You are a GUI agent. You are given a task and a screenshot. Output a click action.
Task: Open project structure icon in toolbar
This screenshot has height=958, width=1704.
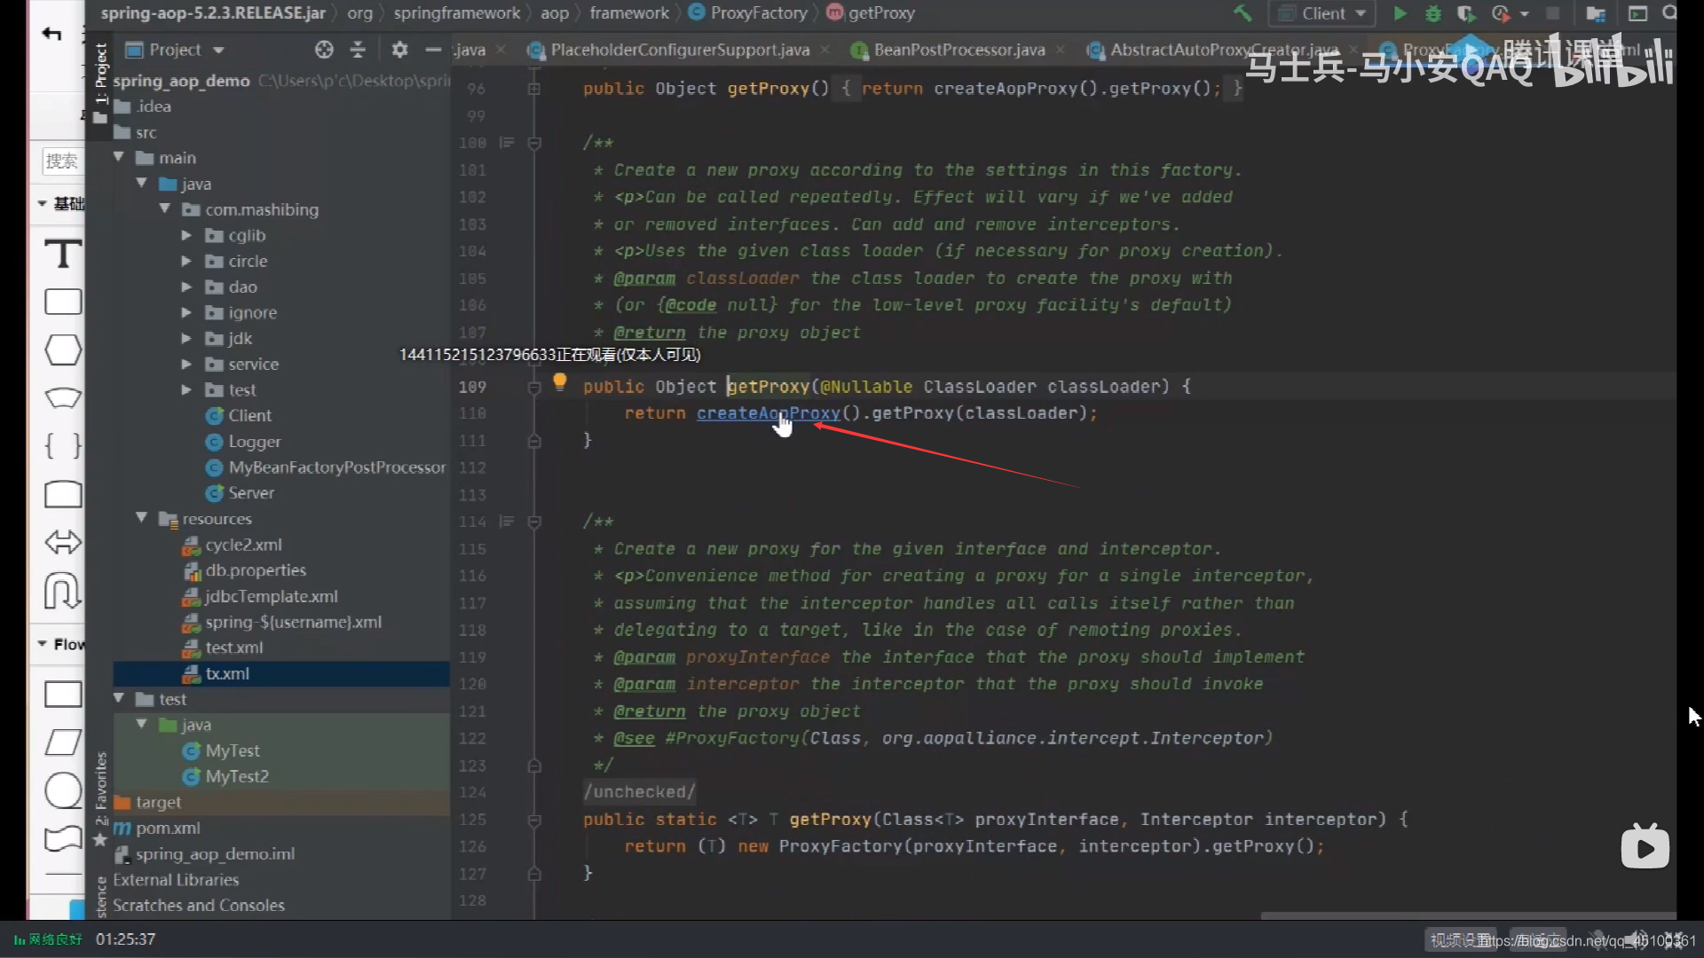tap(1595, 13)
